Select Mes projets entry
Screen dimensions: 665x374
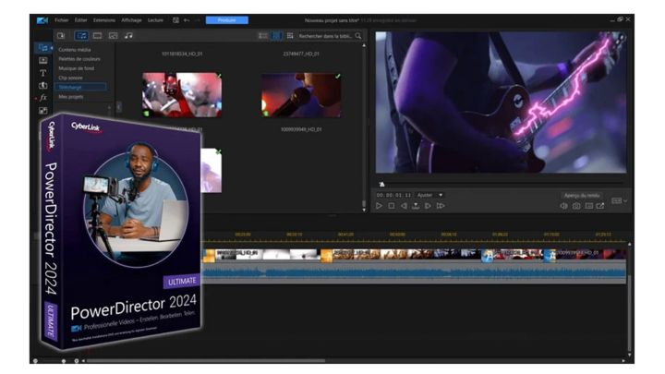(71, 97)
